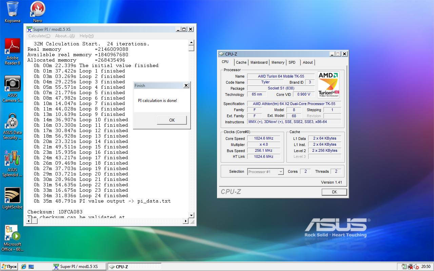Click the Core Speed value 1024.6 MHz
This screenshot has width=434, height=271.
click(263, 138)
